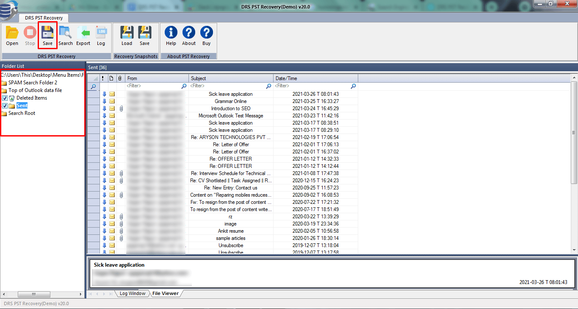Select Content on Reparing mobiles email
The width and height of the screenshot is (578, 309).
(x=231, y=195)
